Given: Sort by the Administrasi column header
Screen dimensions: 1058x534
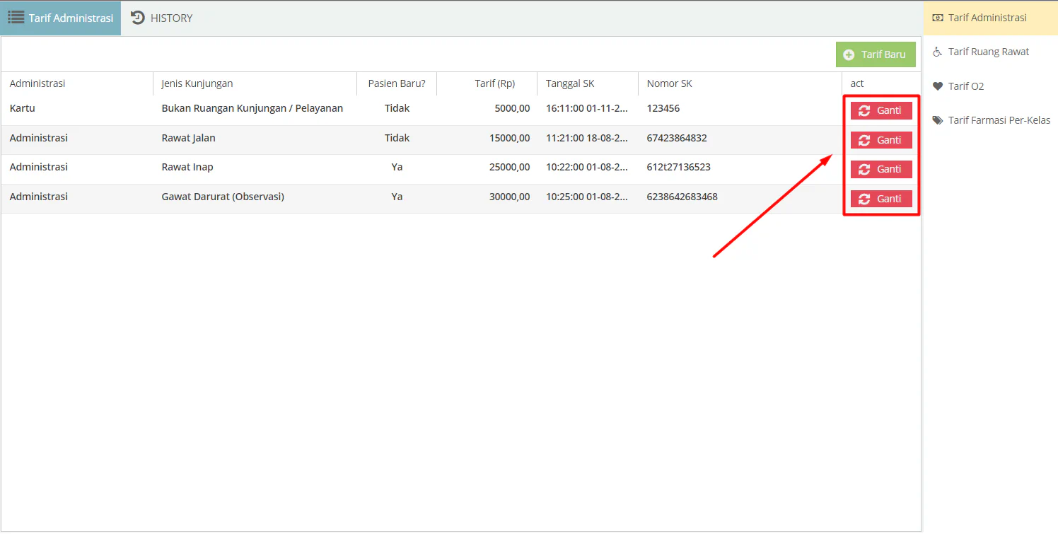Looking at the screenshot, I should [x=77, y=83].
